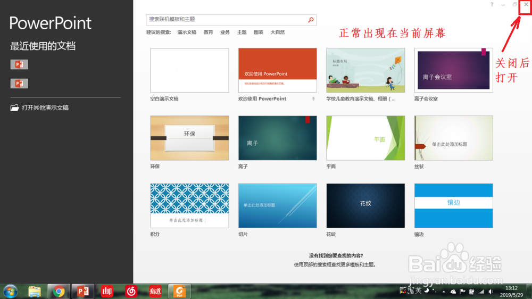Choose the 学校儿童教育演示文稿 template thumbnail
Screen dimensions: 532x299
[365, 70]
